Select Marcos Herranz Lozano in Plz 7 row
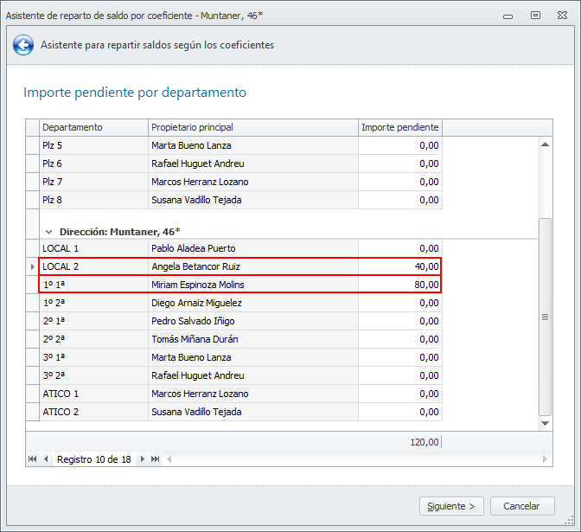This screenshot has height=532, width=581. 253,182
